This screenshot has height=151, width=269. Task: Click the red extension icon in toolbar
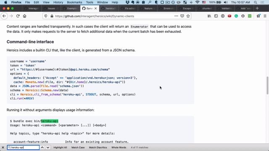[x=229, y=16]
